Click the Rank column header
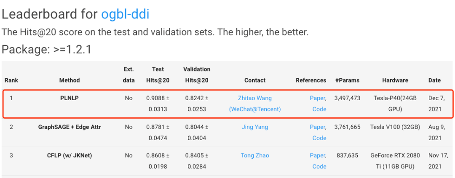The width and height of the screenshot is (455, 178). pos(11,80)
